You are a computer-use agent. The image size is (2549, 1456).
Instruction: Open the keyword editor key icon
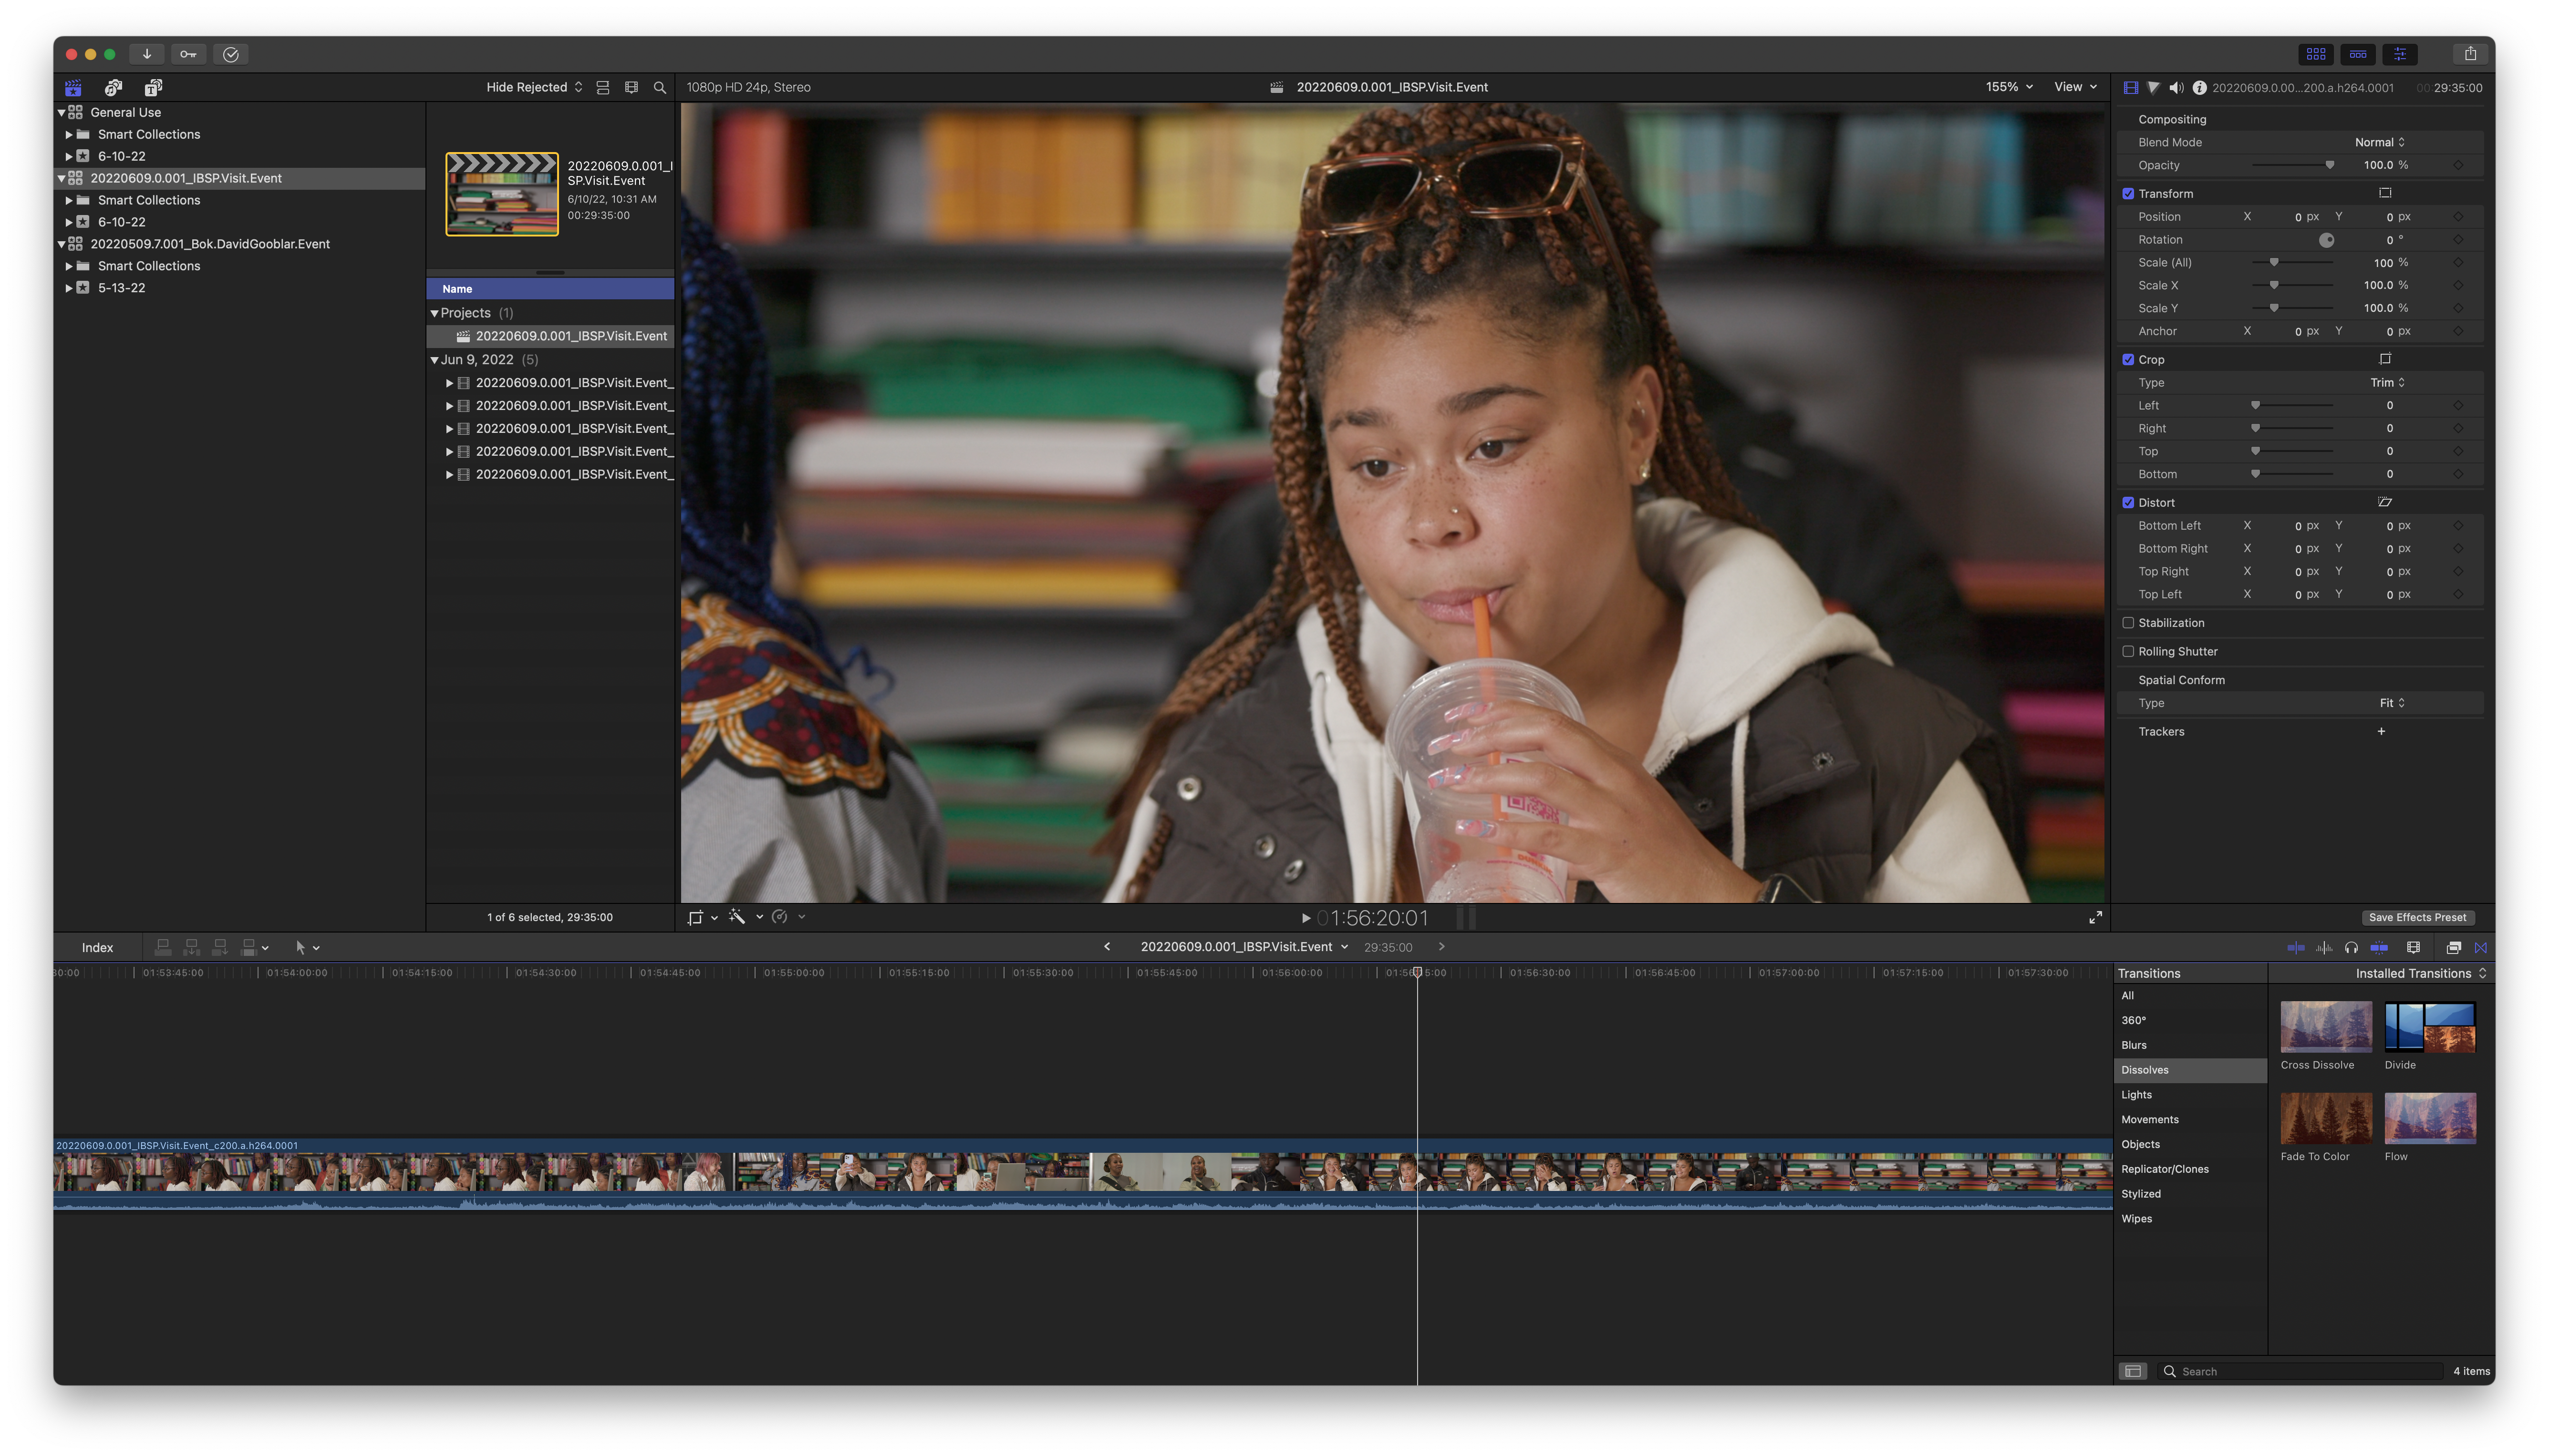[x=188, y=54]
